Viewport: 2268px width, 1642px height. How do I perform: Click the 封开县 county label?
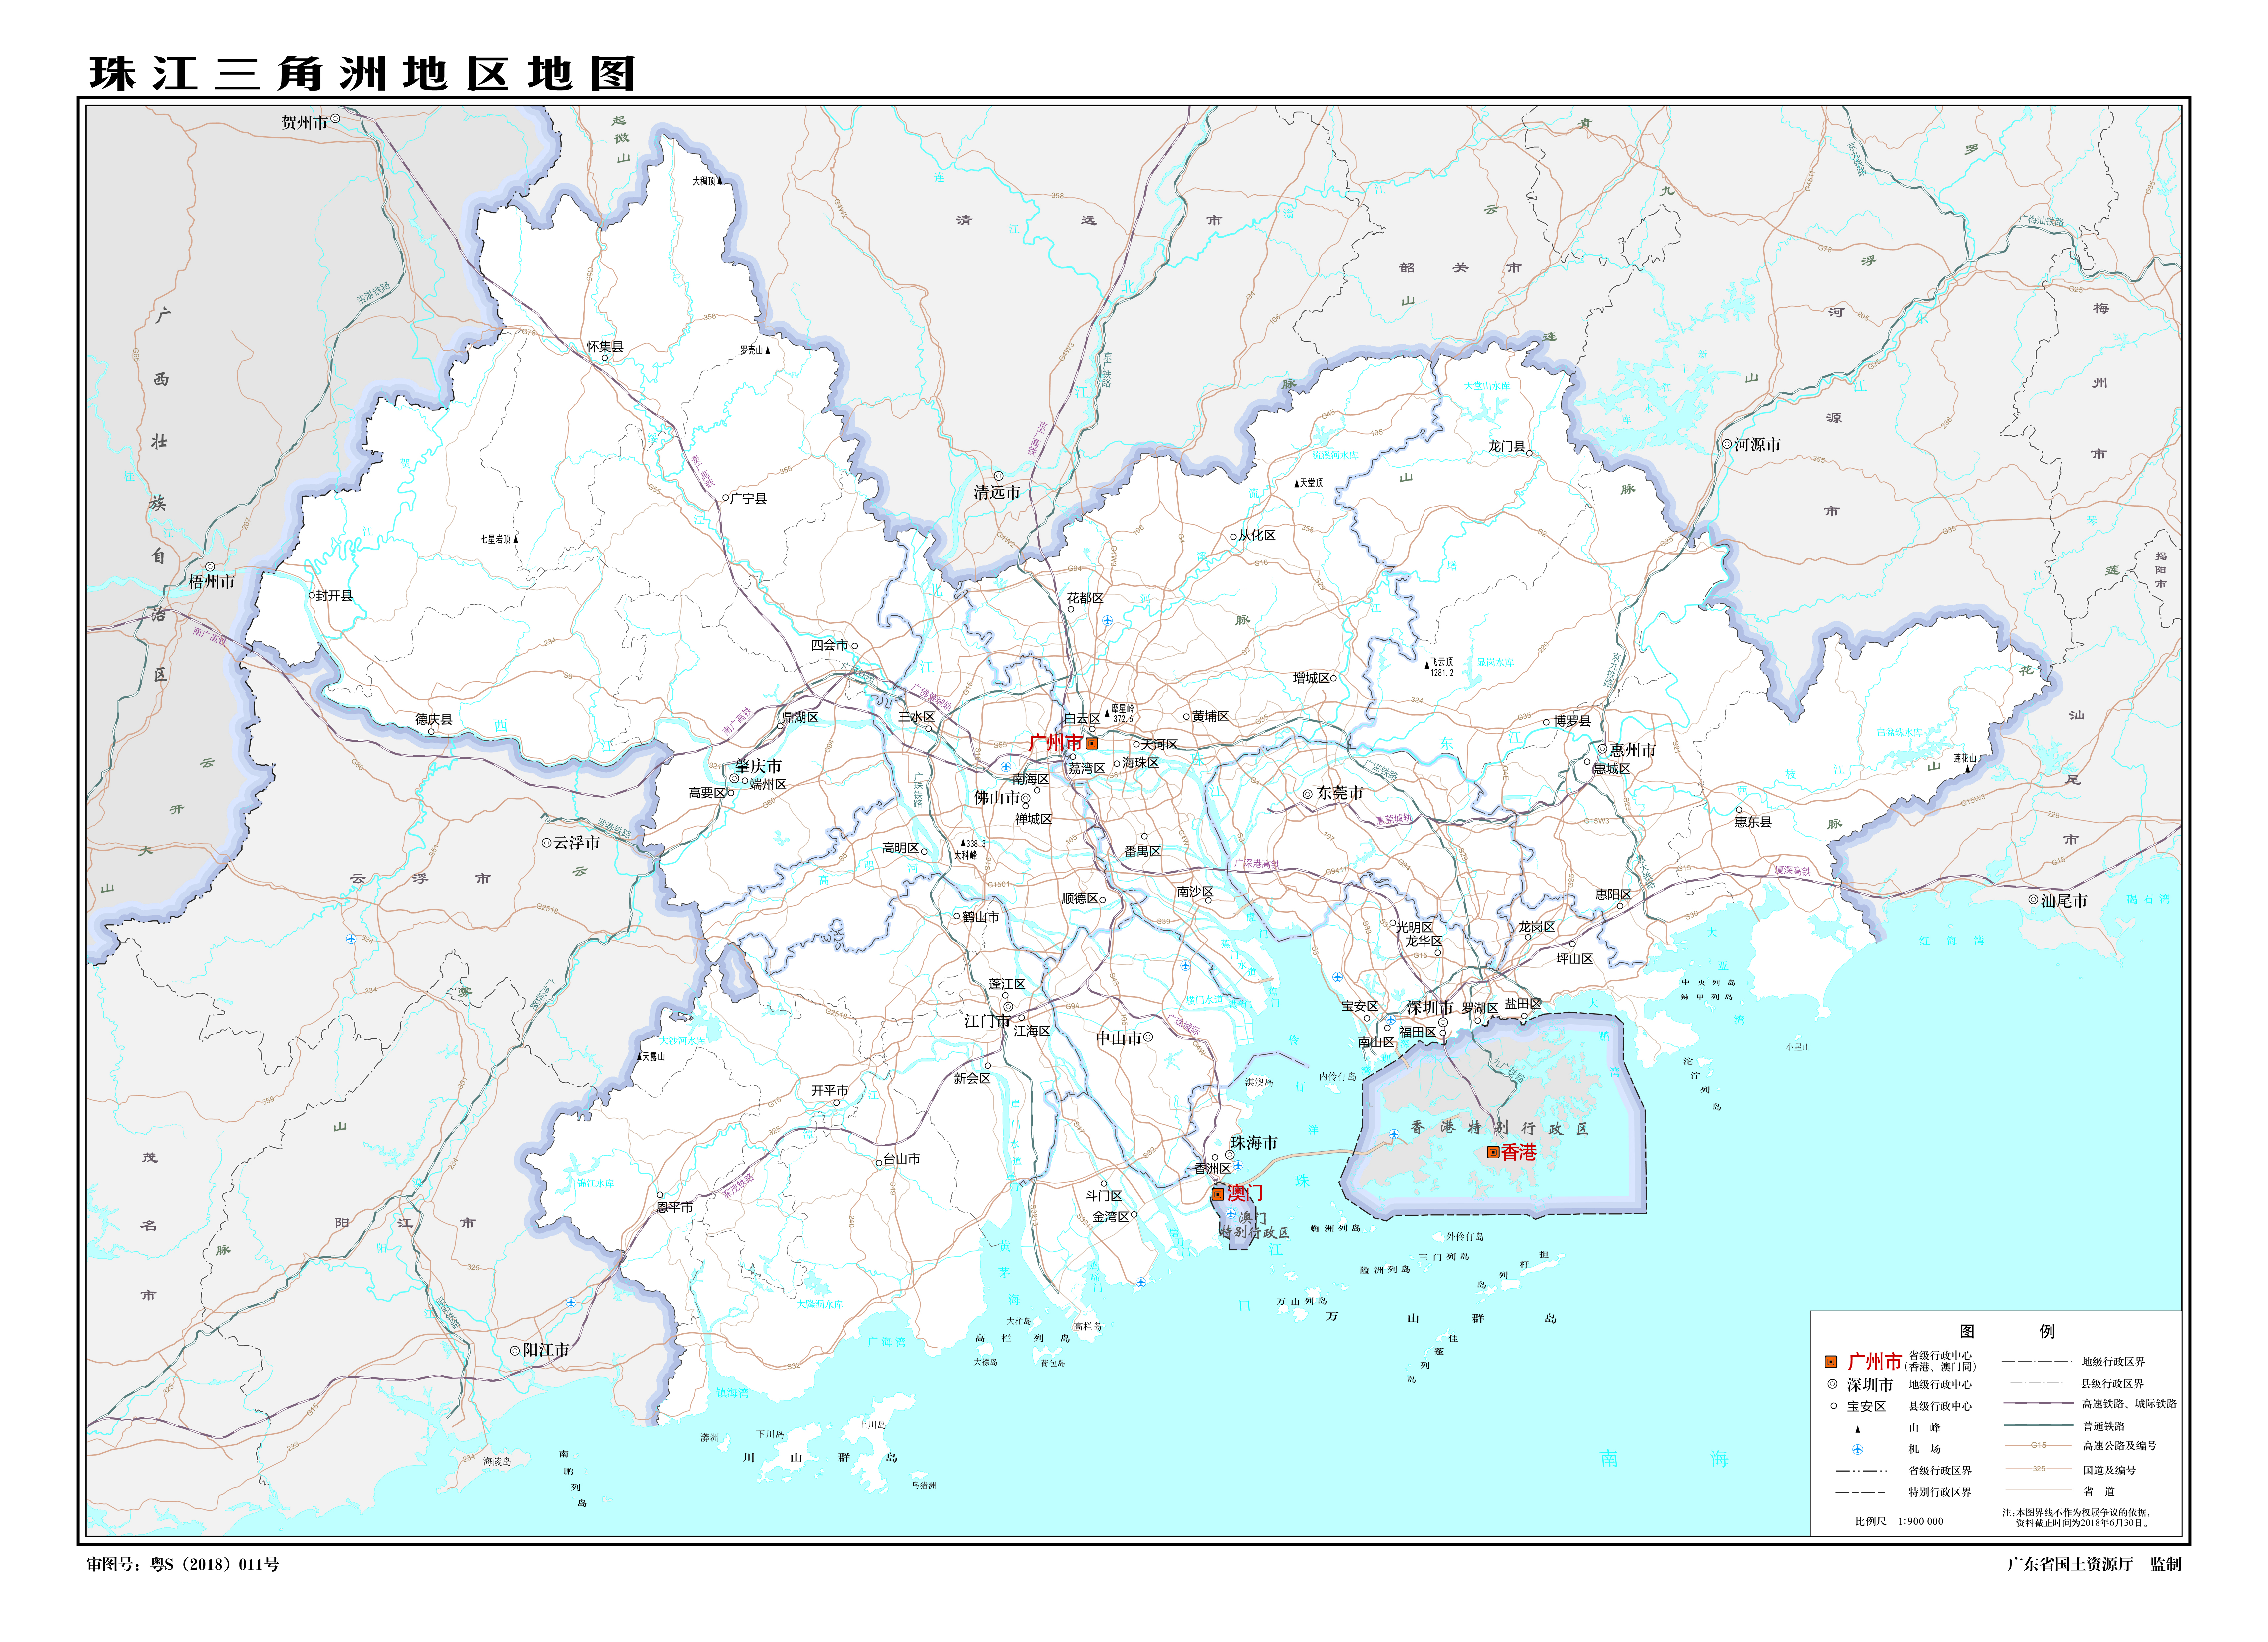pyautogui.click(x=334, y=595)
